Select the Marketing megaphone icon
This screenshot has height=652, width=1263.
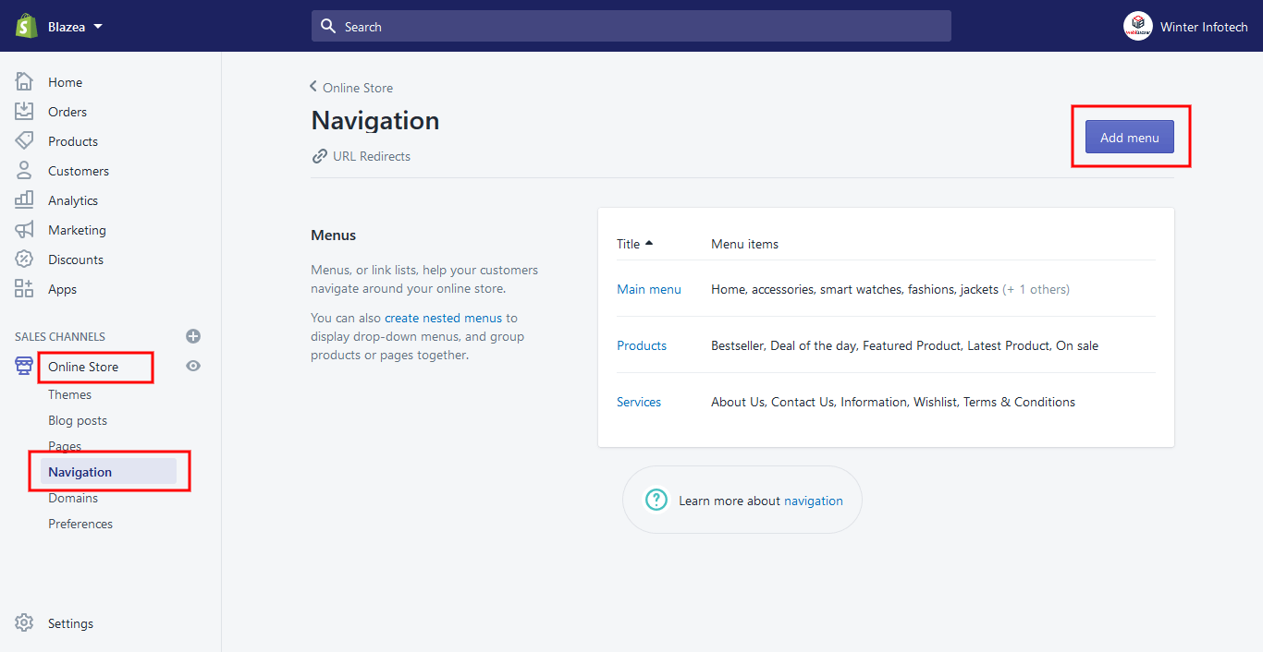[x=25, y=229]
